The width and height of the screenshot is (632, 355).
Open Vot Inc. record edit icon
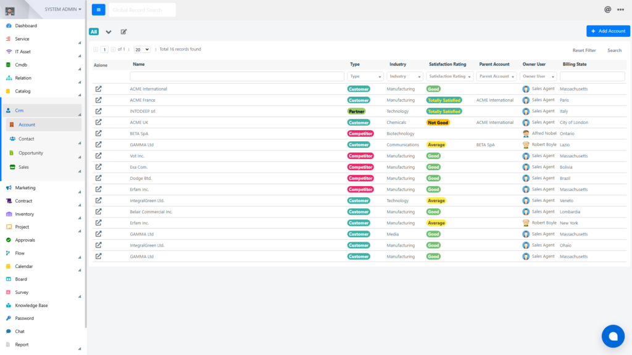pyautogui.click(x=98, y=156)
